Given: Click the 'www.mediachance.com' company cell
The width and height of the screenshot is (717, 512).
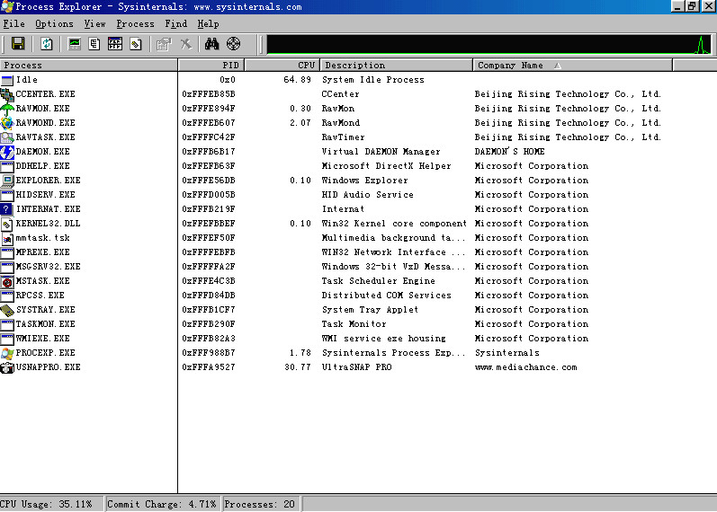Looking at the screenshot, I should click(526, 367).
